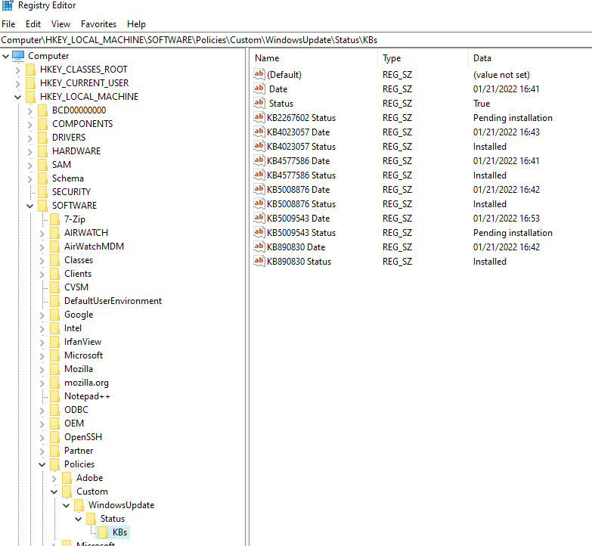Screen dimensions: 592x546
Task: Sort values by the Name column header
Action: click(x=267, y=58)
